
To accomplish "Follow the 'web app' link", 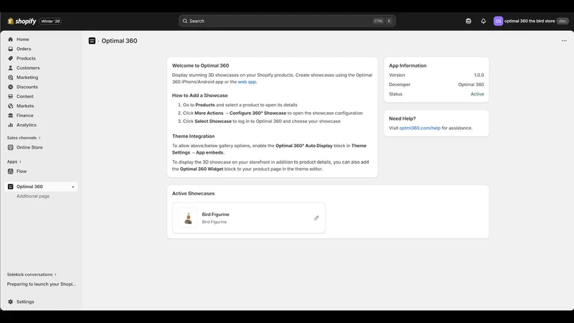I will (x=247, y=82).
